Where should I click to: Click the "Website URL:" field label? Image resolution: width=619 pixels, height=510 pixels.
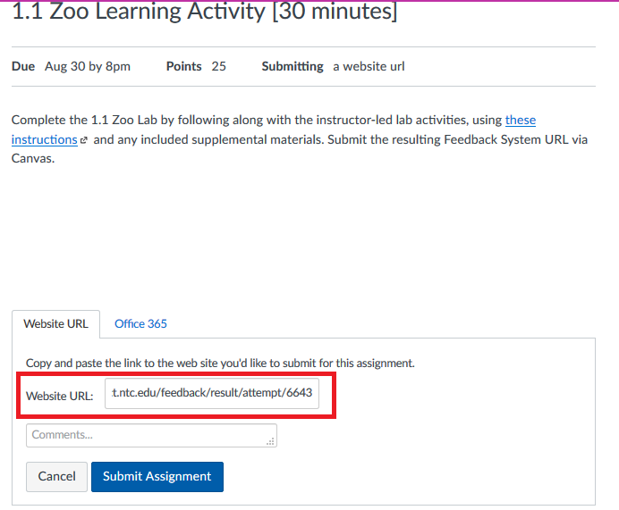pyautogui.click(x=60, y=396)
